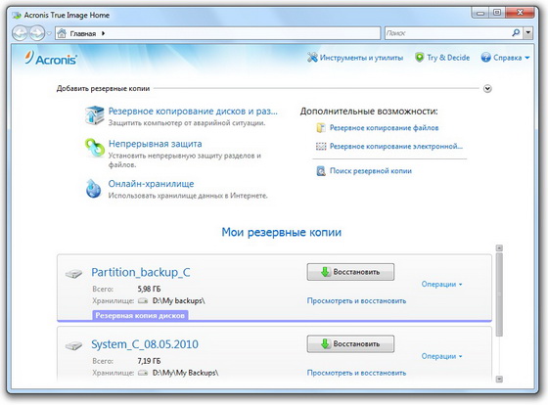Screen dimensions: 548x405
Task: Click Восстановить for System_C_08.05.2010
Action: (x=350, y=343)
